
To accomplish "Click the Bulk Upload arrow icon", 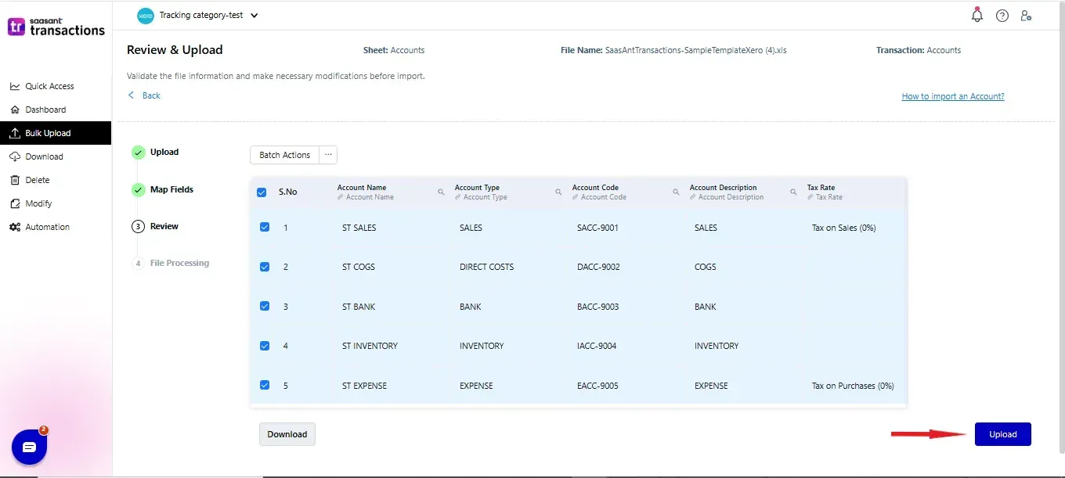I will (x=15, y=133).
